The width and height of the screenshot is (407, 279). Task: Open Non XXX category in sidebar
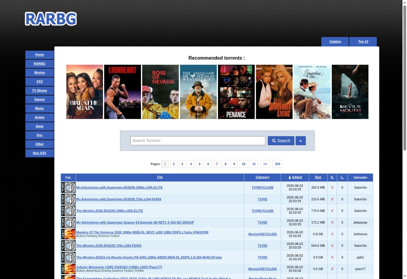coord(40,153)
